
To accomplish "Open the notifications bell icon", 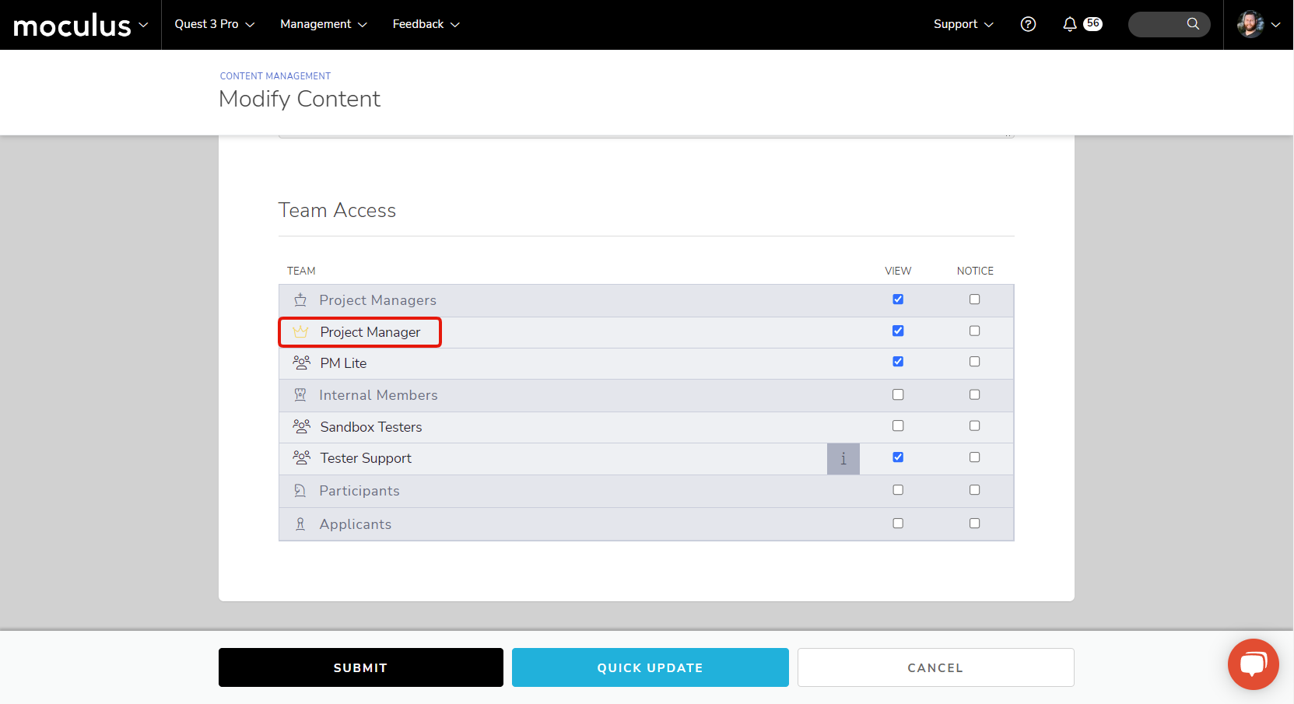I will (1070, 24).
